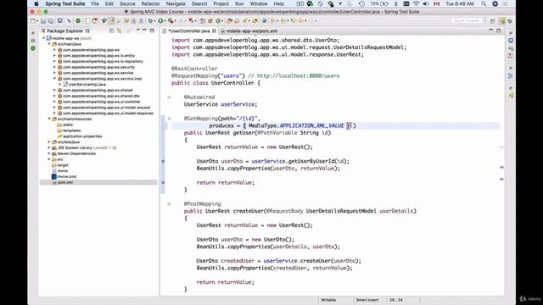
Task: Toggle code folding beside @PostMapping
Action: pos(169,204)
